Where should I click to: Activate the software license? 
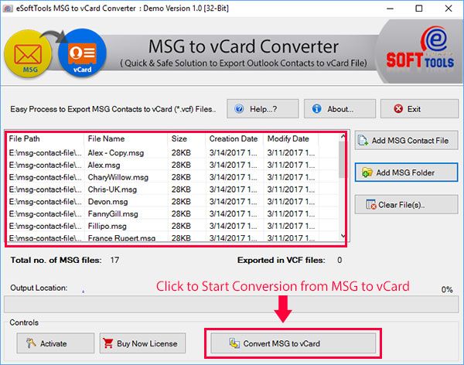click(x=56, y=343)
